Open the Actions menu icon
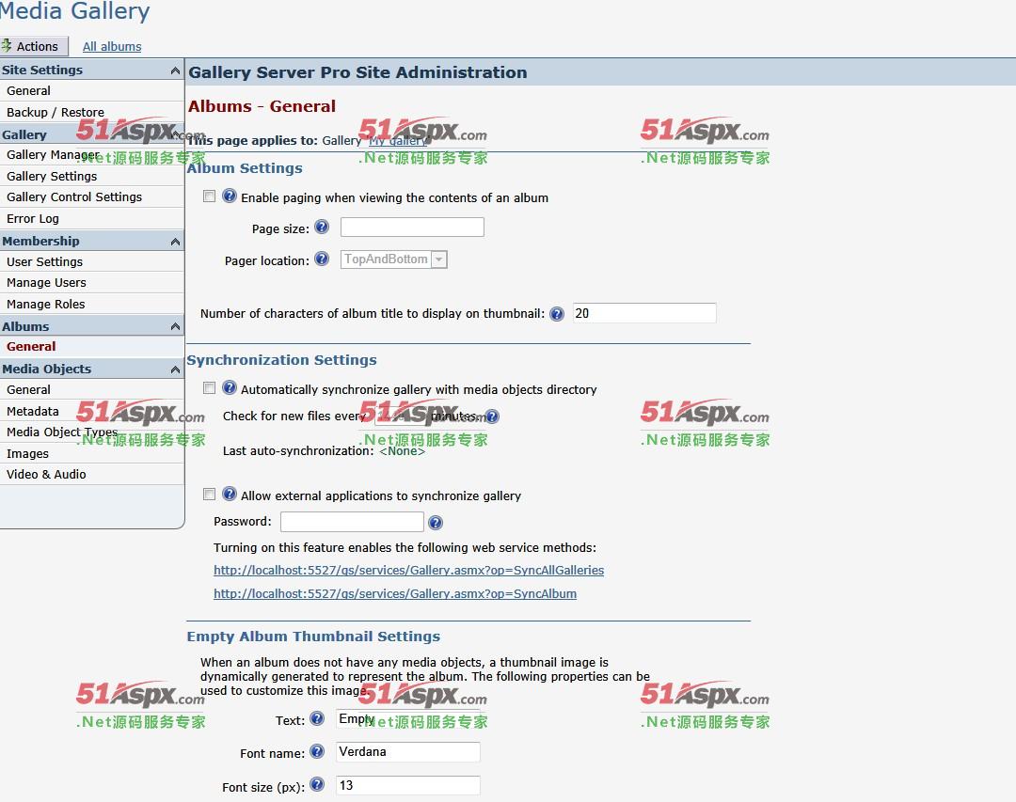The height and width of the screenshot is (802, 1016). click(x=7, y=46)
